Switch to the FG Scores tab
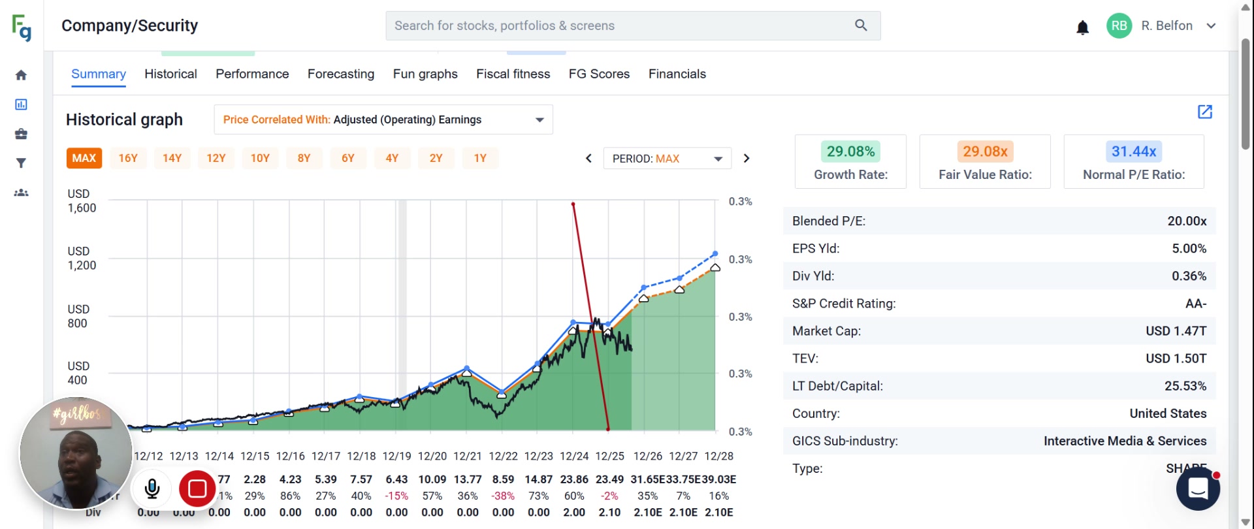The width and height of the screenshot is (1254, 529). point(599,74)
